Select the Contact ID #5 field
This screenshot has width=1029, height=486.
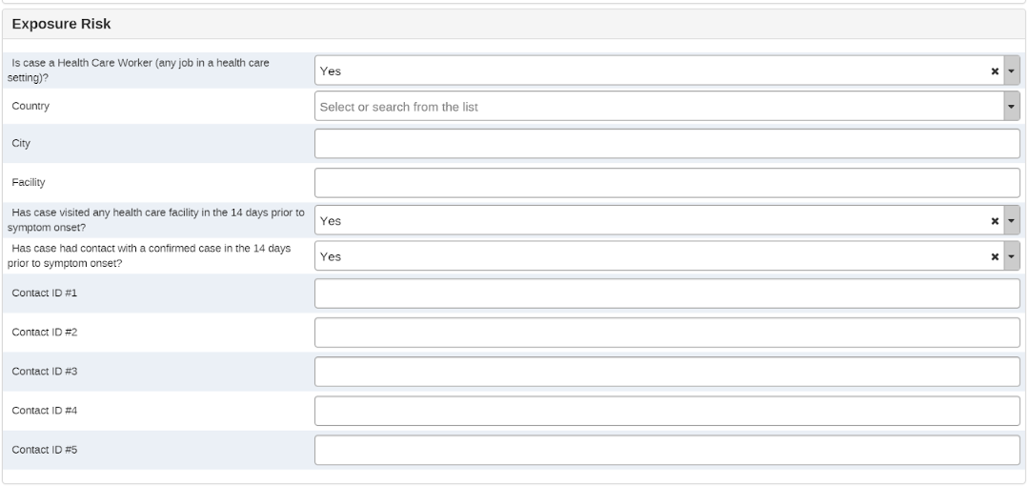667,450
